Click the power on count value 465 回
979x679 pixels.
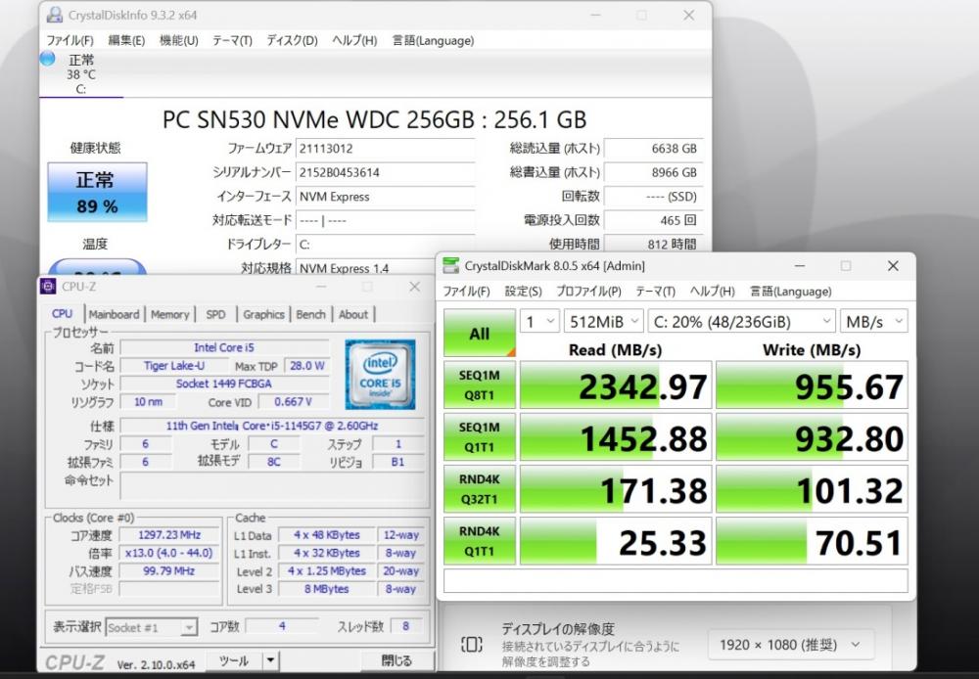coord(654,220)
